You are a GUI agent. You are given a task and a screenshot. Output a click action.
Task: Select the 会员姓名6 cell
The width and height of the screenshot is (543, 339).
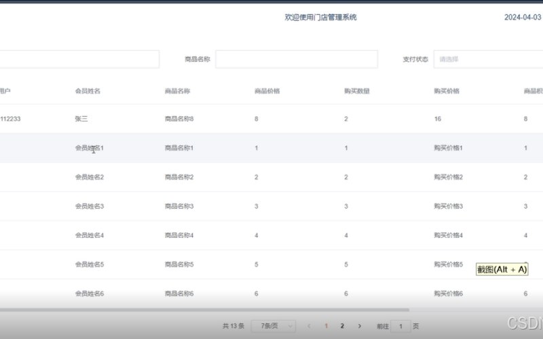(90, 294)
